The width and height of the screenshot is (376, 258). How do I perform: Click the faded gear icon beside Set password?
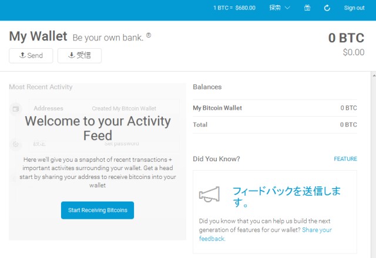click(16, 144)
